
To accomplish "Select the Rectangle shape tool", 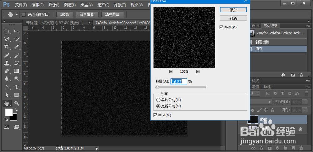I will click(17, 95).
